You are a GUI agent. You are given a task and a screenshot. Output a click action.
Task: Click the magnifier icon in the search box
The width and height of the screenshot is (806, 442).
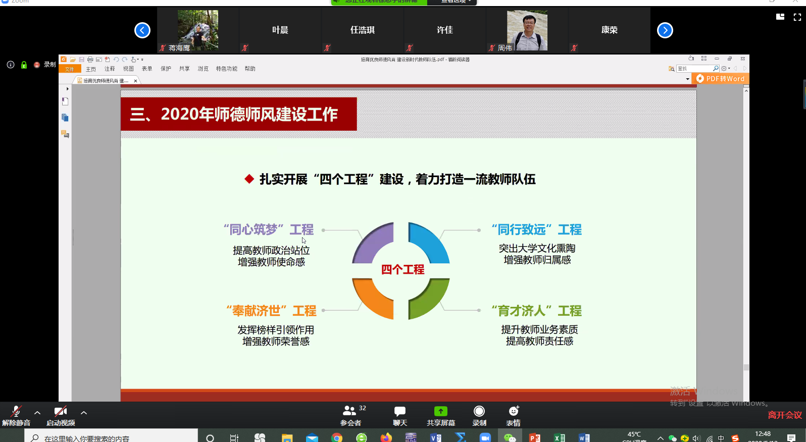click(716, 69)
